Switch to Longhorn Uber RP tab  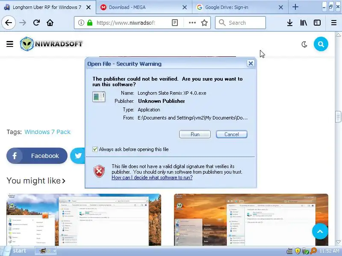click(47, 7)
